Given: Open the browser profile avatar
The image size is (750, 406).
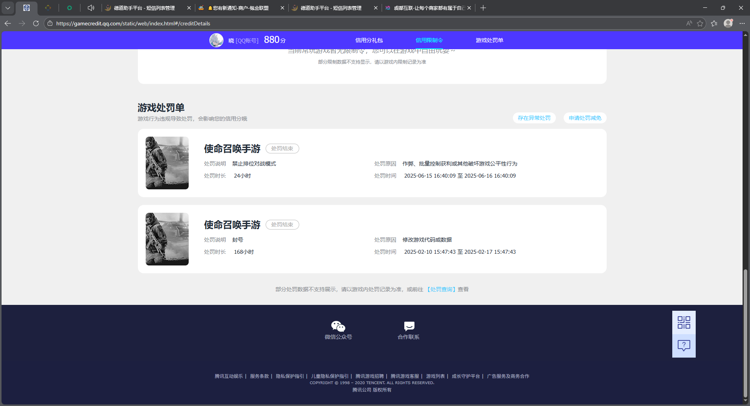Looking at the screenshot, I should pos(728,23).
